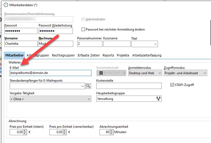Open the Zugriffsmodus dropdown list
This screenshot has width=211, height=143.
click(205, 73)
